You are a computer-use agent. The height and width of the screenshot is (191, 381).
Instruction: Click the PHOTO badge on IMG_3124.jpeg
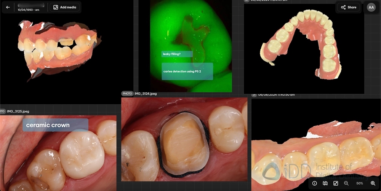127,94
